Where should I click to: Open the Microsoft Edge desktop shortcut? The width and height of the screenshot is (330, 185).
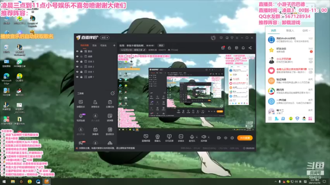click(x=6, y=79)
